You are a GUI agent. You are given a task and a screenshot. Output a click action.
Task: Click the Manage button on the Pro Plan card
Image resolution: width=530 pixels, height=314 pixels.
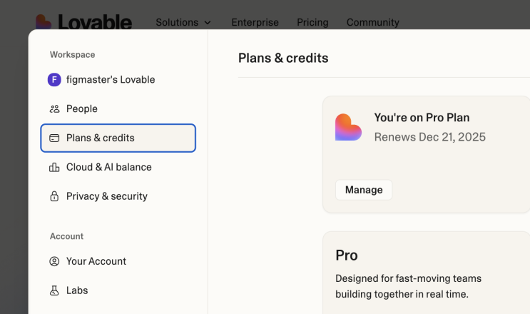pos(364,190)
